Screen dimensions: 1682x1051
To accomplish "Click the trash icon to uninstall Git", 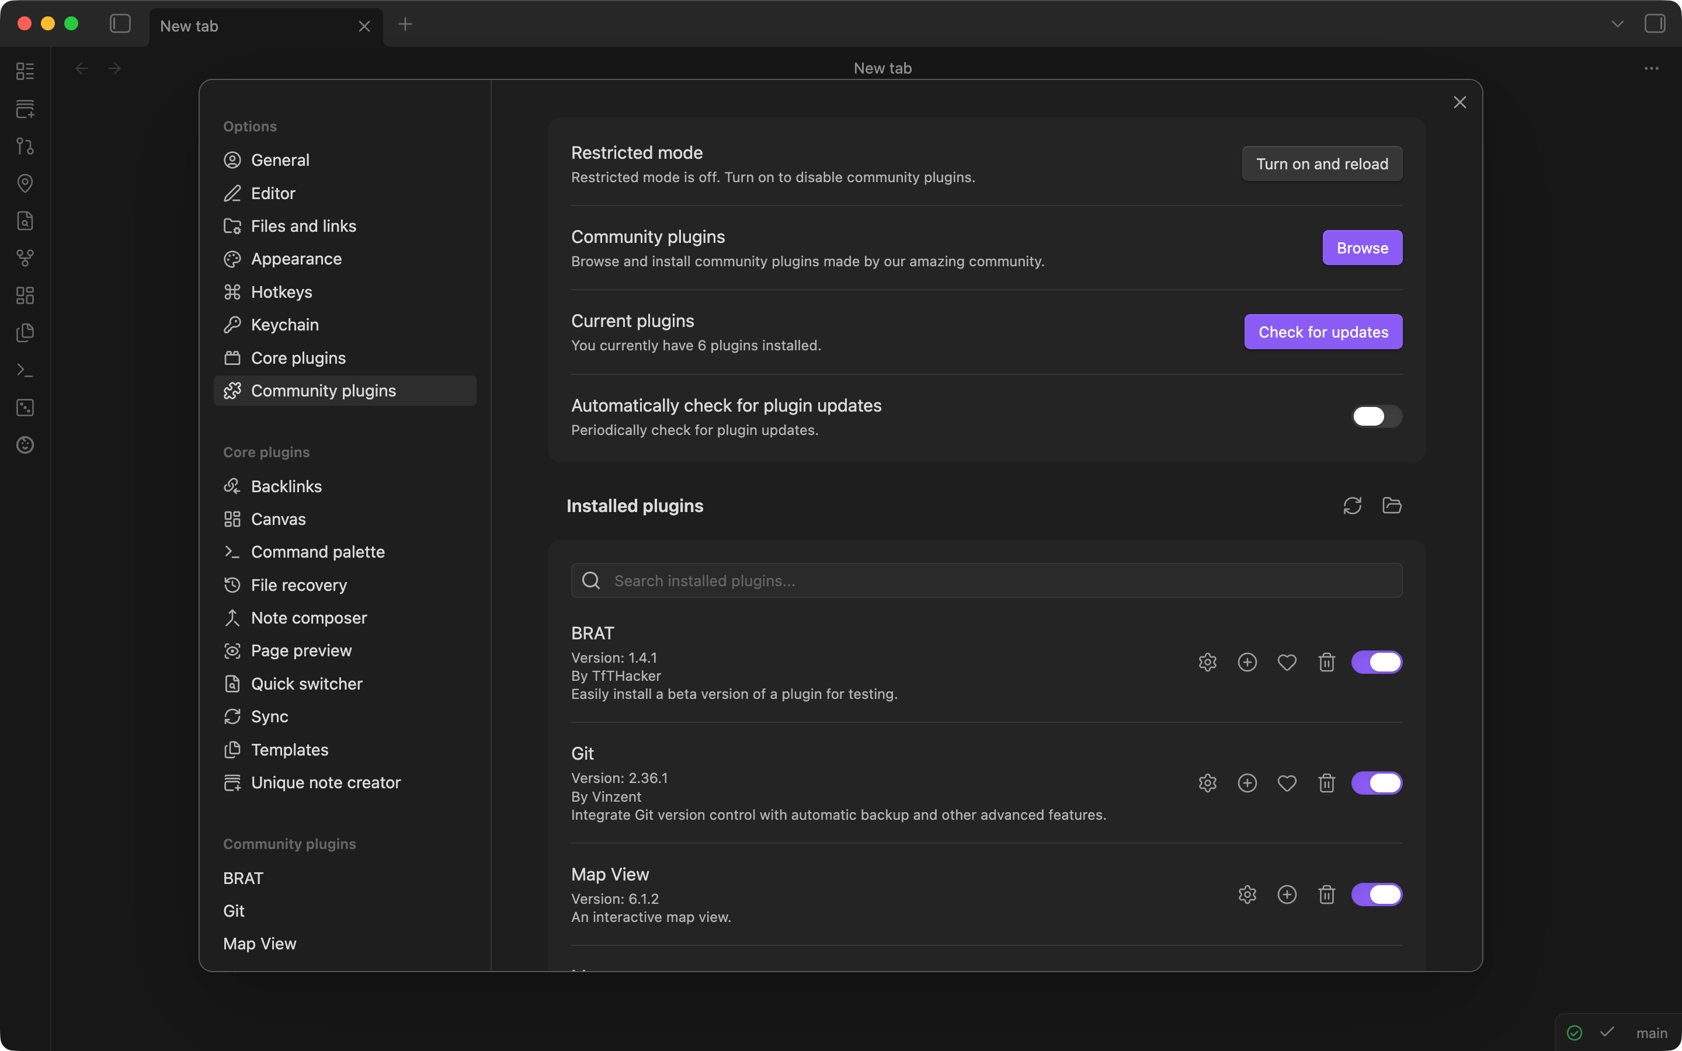I will [1326, 782].
